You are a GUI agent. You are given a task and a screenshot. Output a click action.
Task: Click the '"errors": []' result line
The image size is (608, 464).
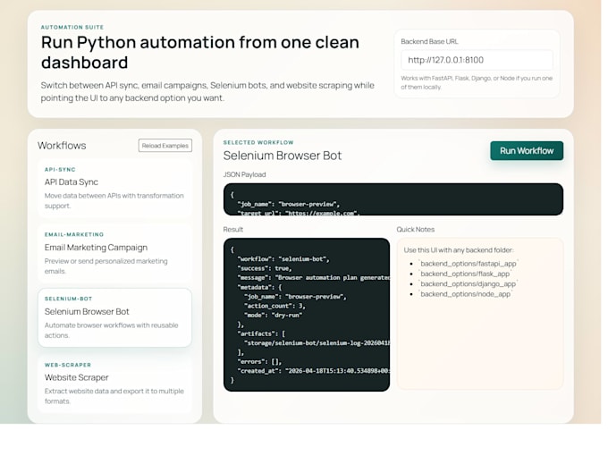coord(259,362)
